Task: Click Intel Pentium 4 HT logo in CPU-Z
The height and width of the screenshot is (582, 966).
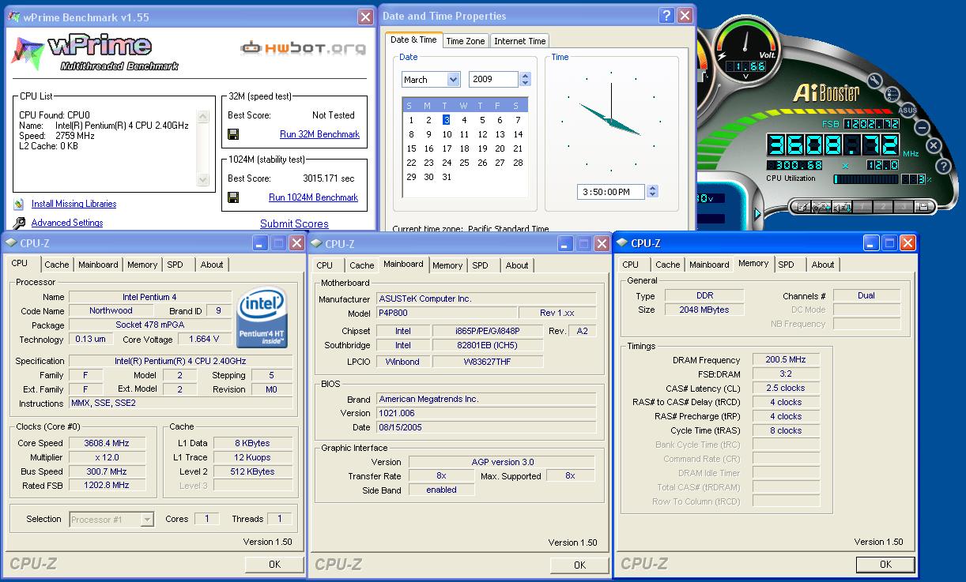Action: point(262,317)
